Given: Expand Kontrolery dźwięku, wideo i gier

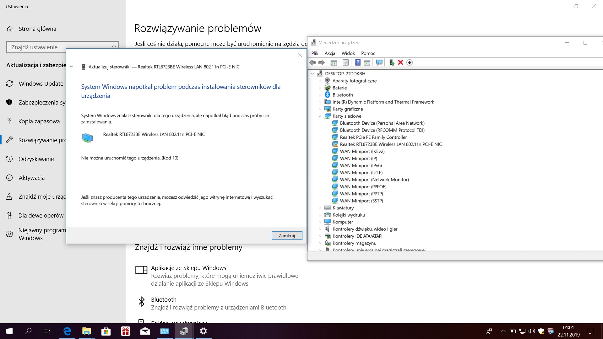Looking at the screenshot, I should coord(320,229).
